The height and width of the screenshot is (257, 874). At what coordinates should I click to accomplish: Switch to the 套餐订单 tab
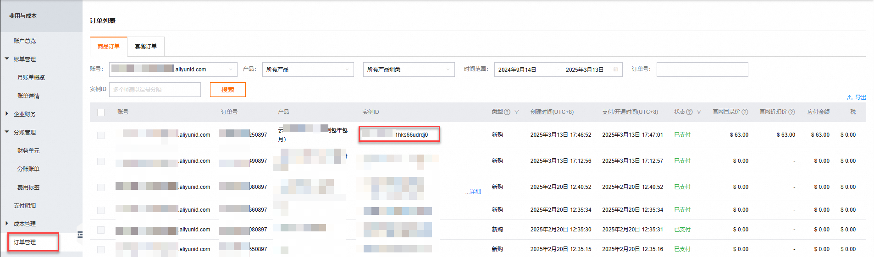tap(146, 47)
